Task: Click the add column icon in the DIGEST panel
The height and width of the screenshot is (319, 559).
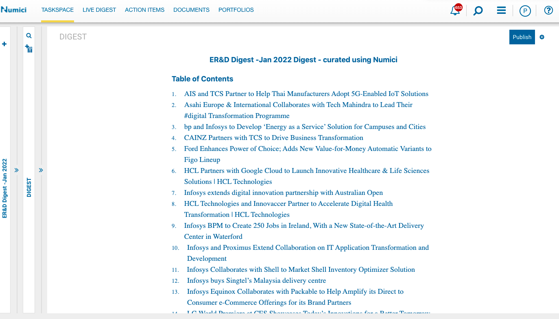Action: point(29,48)
